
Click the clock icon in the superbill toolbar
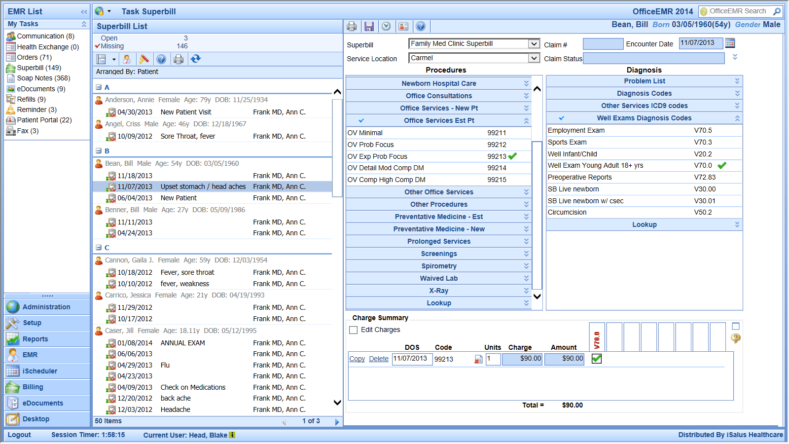coord(386,26)
